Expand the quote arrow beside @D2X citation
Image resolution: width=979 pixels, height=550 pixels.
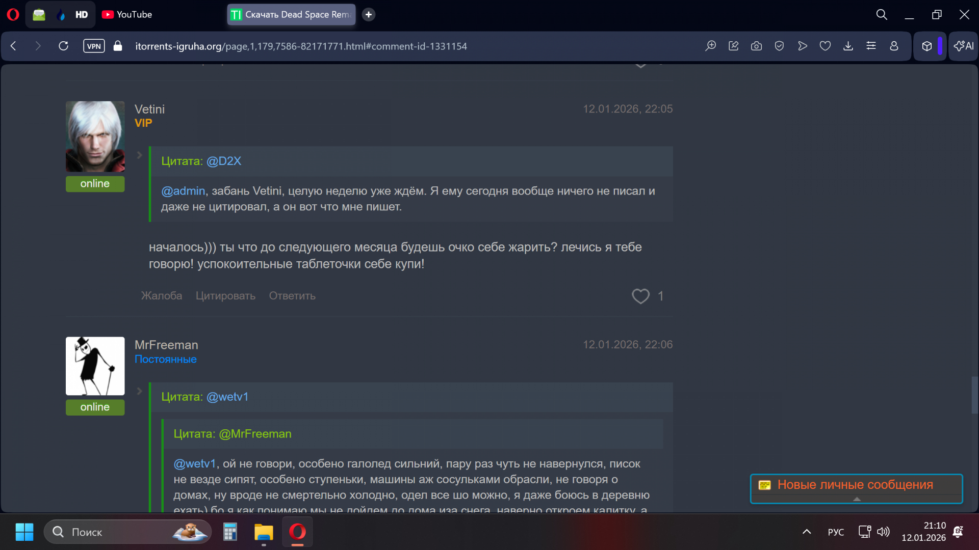(139, 155)
